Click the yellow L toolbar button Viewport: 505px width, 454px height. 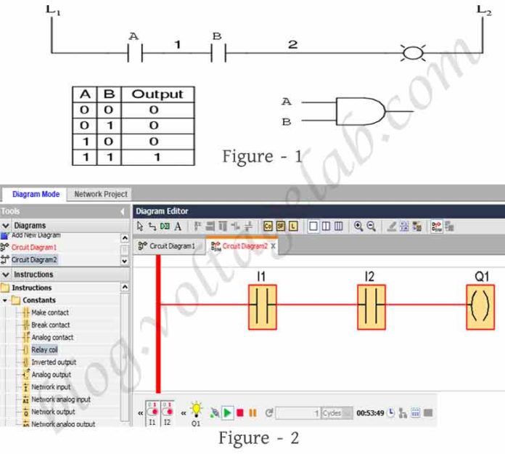(293, 227)
